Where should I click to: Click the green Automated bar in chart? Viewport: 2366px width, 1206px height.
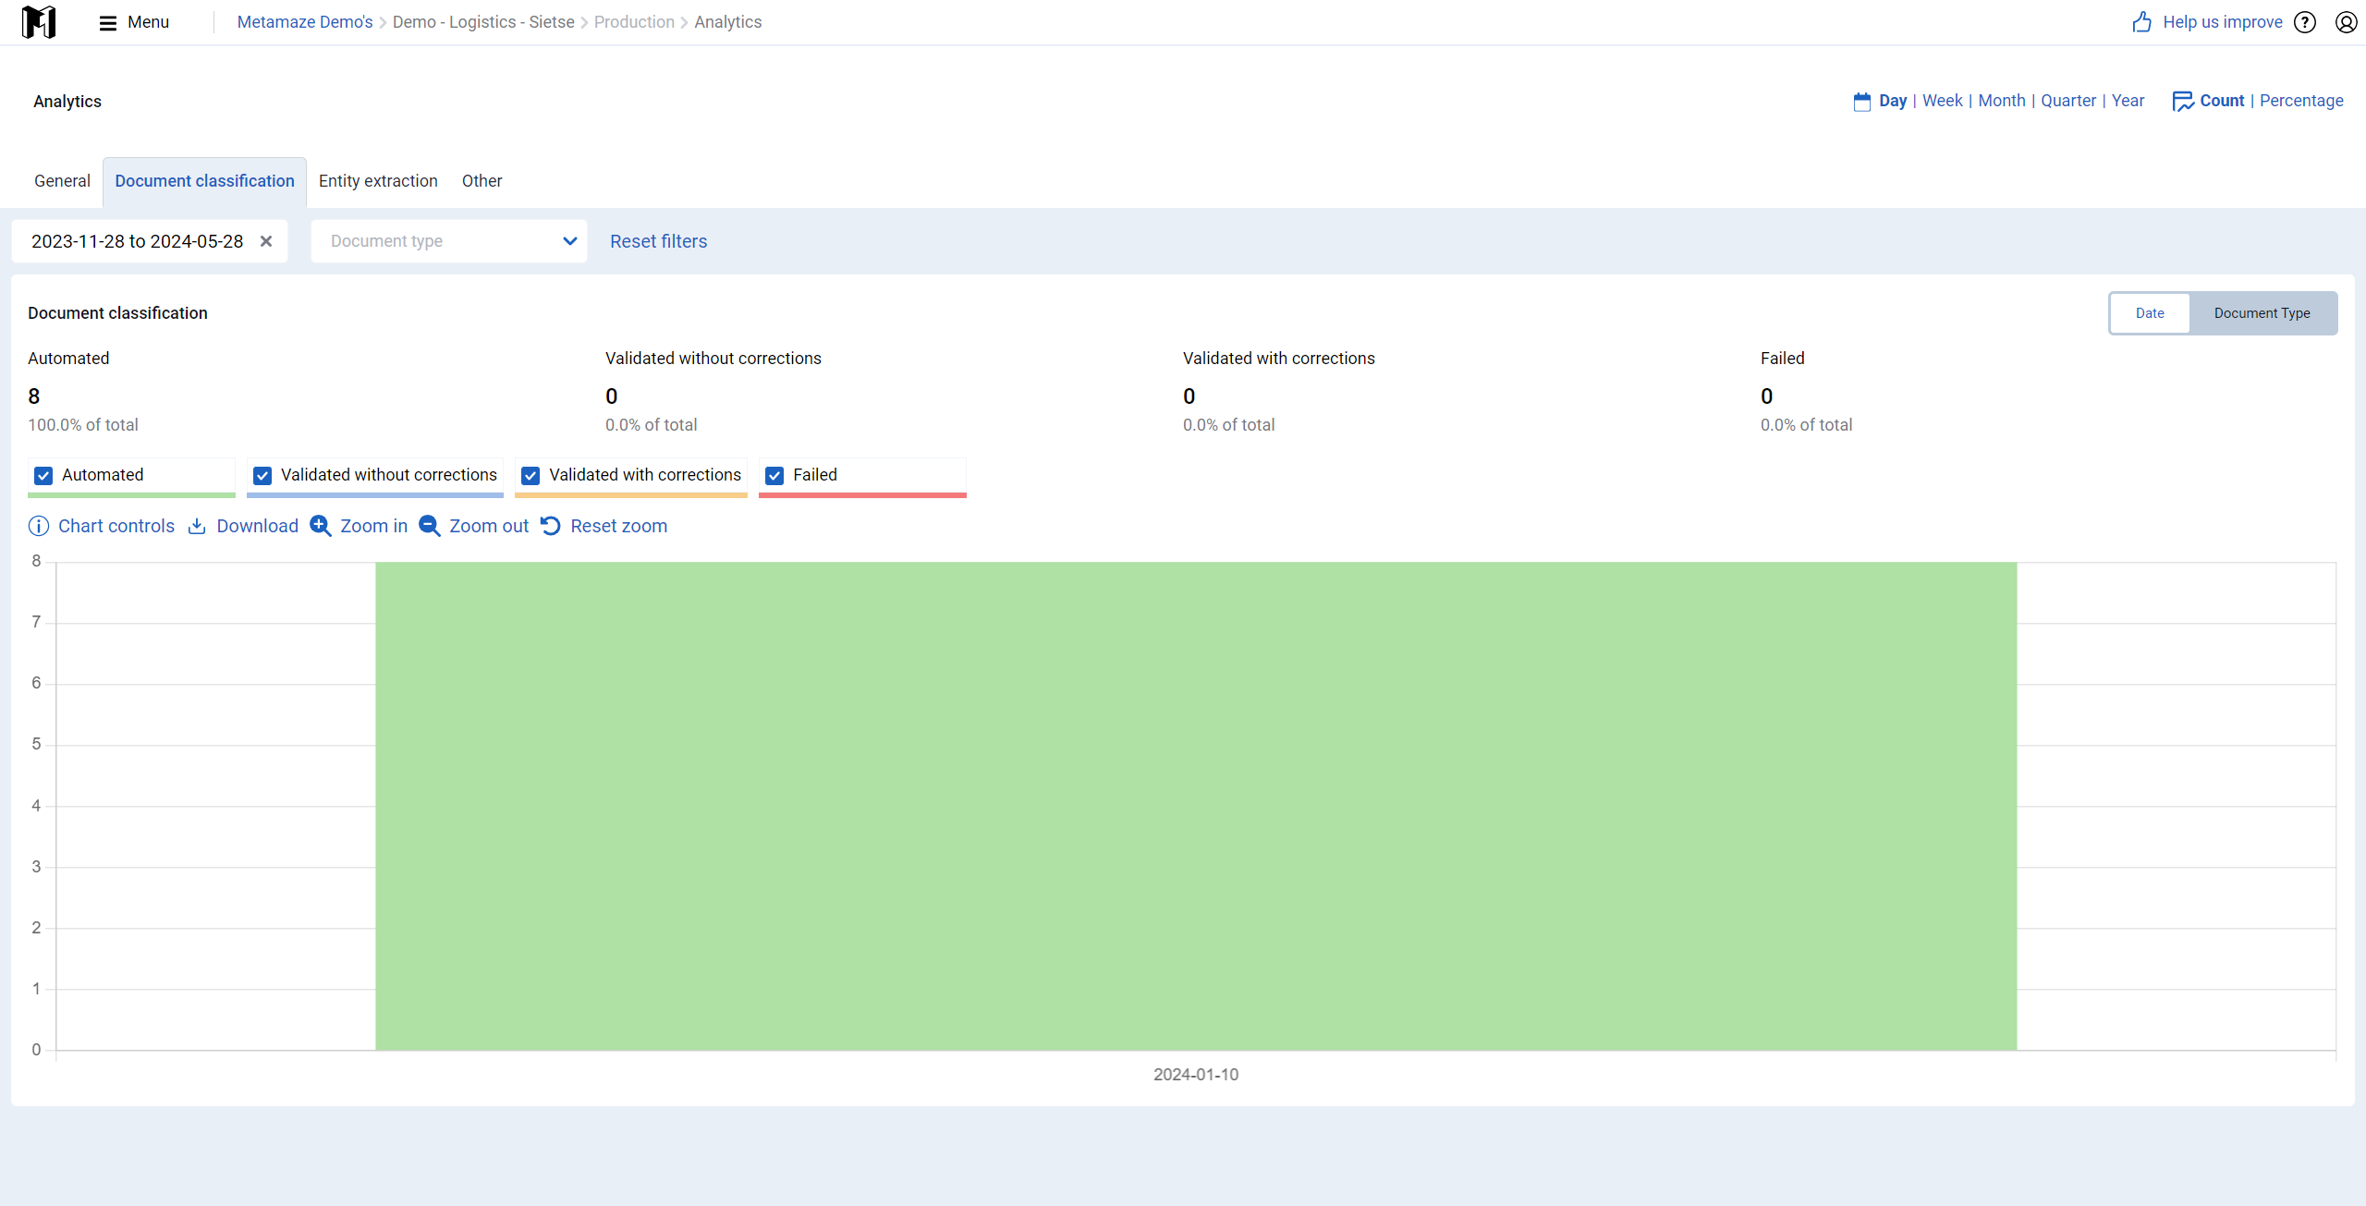[1196, 806]
